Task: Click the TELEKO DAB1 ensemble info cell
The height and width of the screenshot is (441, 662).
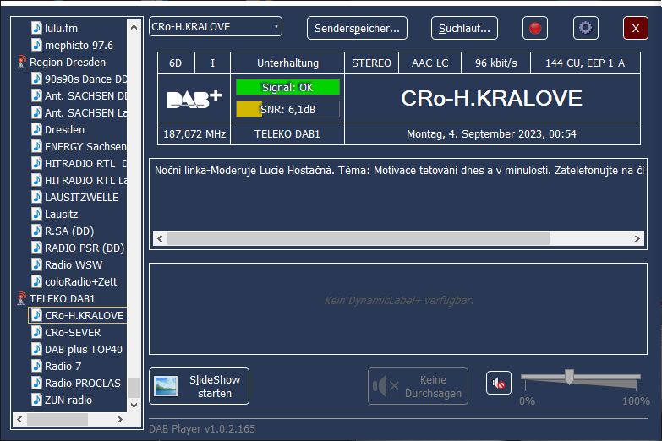Action: coord(287,134)
